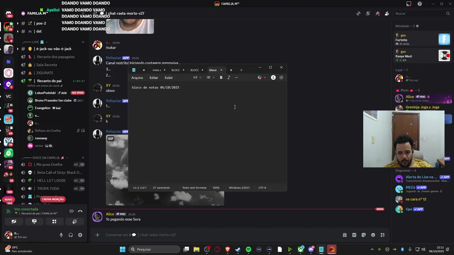454x255 pixels.
Task: Open the Reliquiae GIF clouds image
Action: [x=165, y=170]
